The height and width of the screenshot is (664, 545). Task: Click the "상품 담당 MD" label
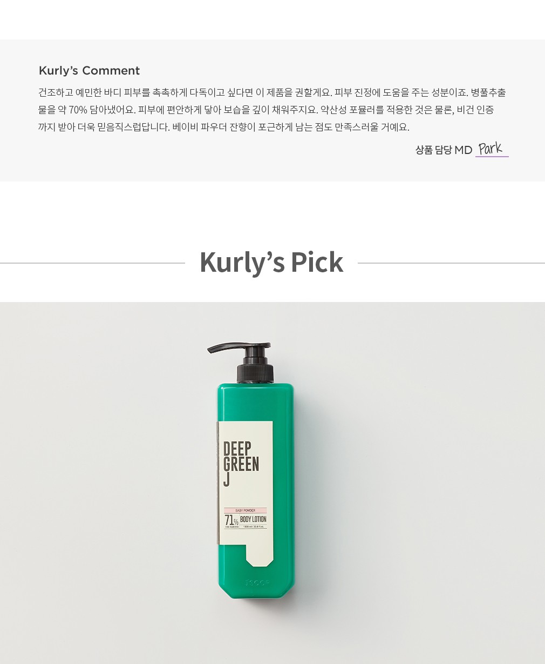[x=444, y=150]
